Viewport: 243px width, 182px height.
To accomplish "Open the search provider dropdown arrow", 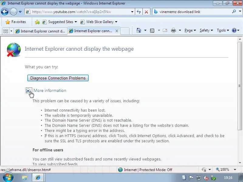I will 240,12.
